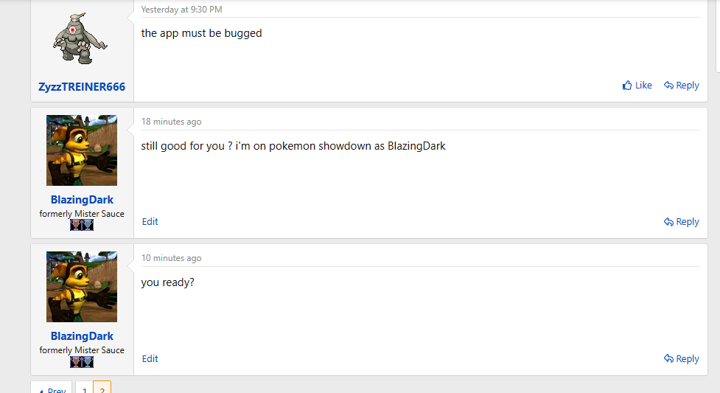
Task: Open BlazingDark's avatar in the 18-minutes-ago post
Action: 82,150
